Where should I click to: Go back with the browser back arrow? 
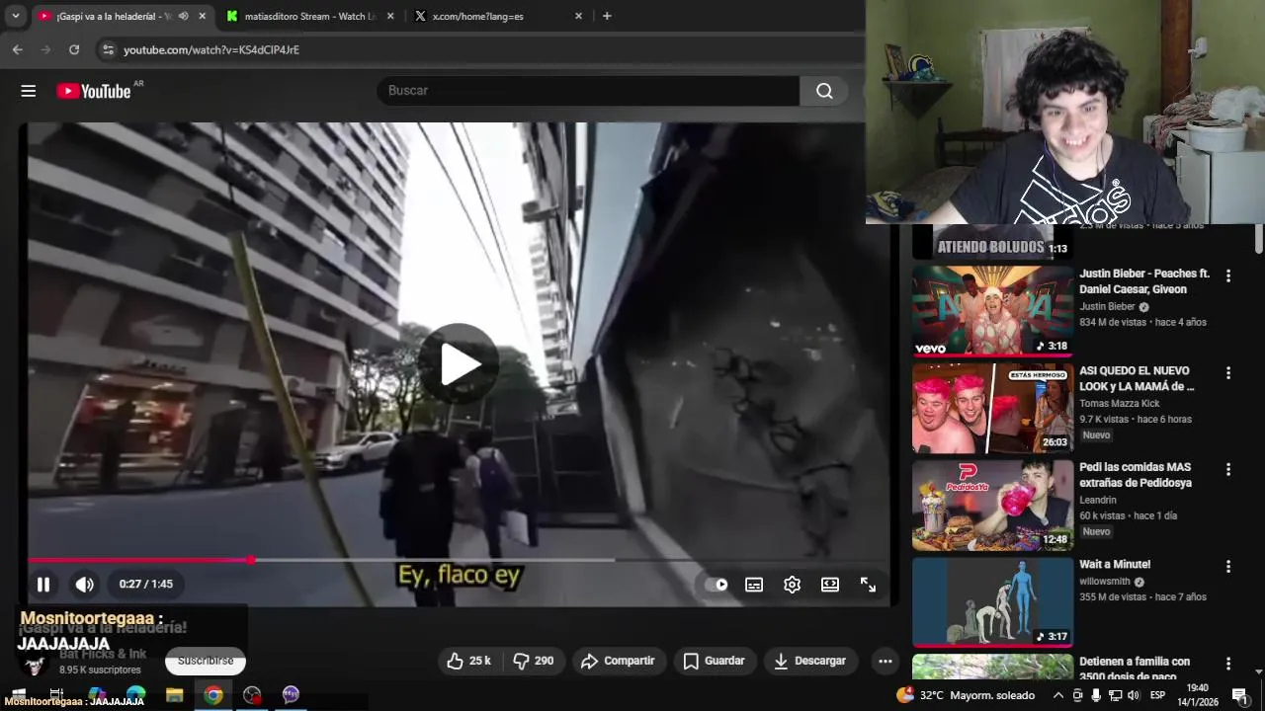(18, 49)
